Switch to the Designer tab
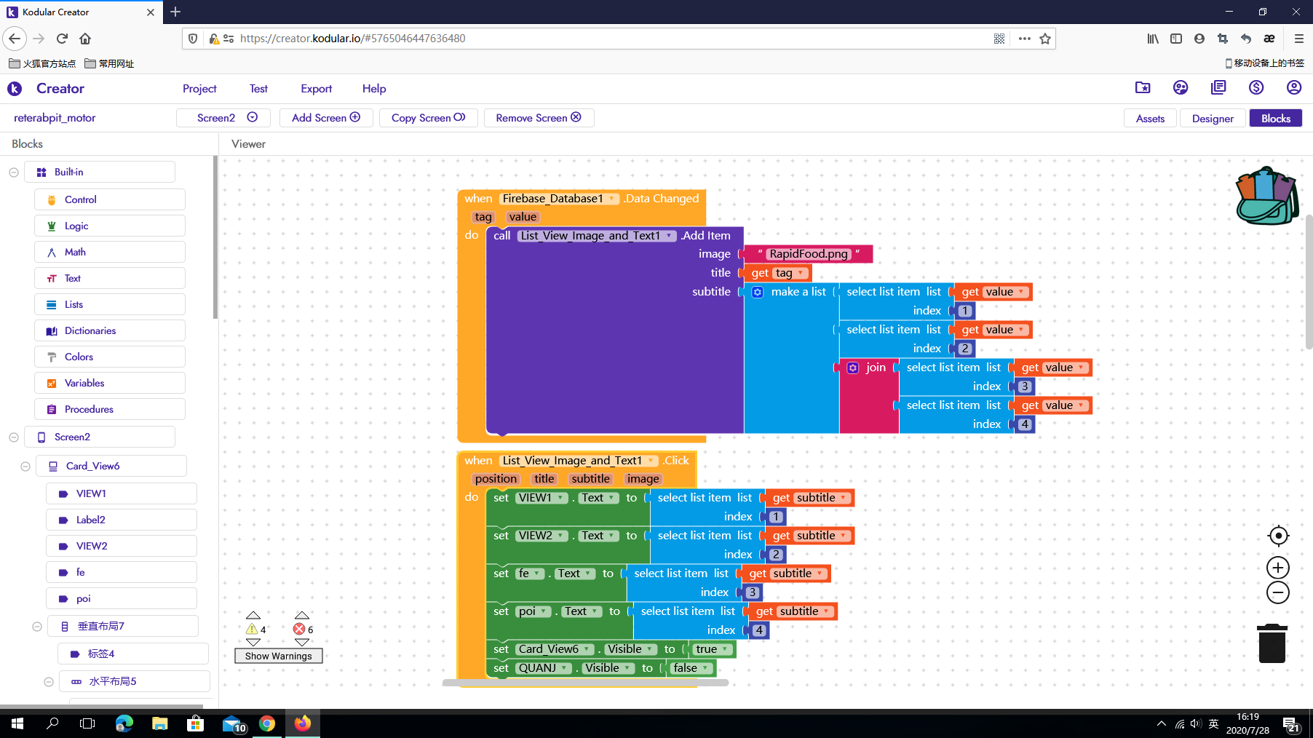Viewport: 1313px width, 738px height. click(x=1212, y=118)
